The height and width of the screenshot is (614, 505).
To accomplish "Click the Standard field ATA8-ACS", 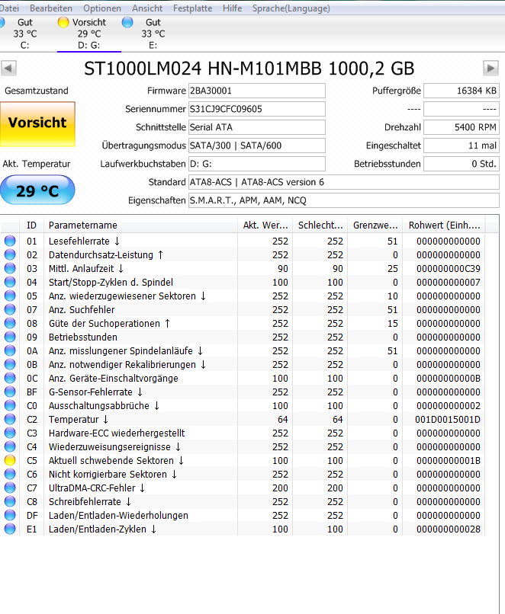I will click(344, 182).
